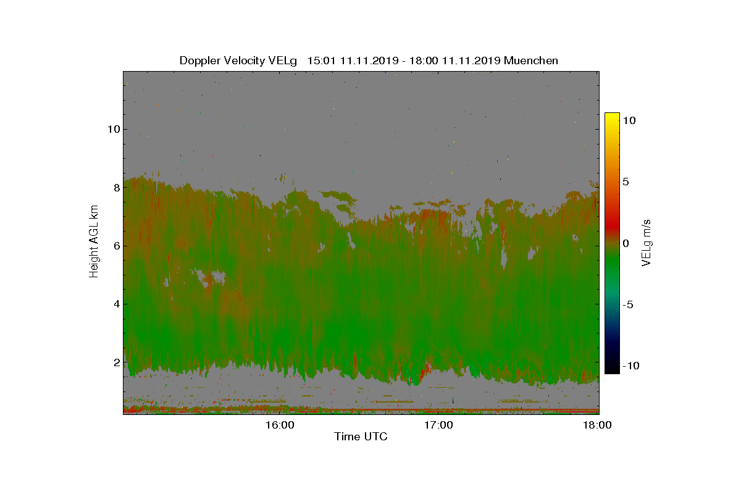741x494 pixels.
Task: Click the colorbar '10' value label
Action: [x=629, y=120]
